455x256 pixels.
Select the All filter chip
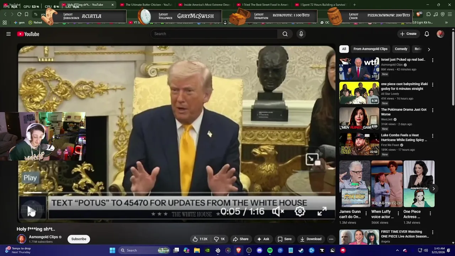(x=344, y=49)
